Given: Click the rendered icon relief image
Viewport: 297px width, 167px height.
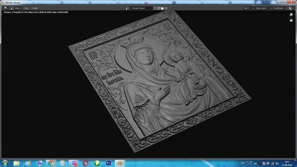Looking at the screenshot, I should (x=160, y=81).
